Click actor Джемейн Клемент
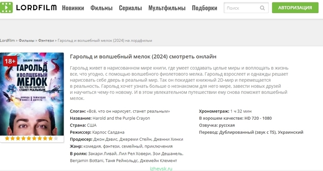The height and width of the screenshot is (171, 323). 158,160
